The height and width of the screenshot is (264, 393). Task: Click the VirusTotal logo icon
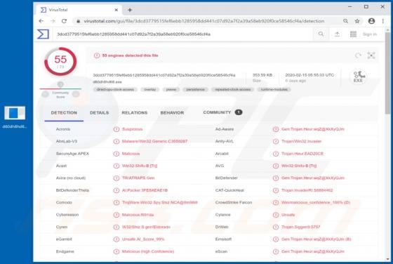tap(43, 34)
